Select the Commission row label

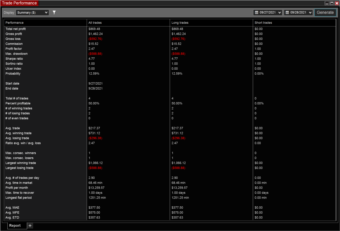pos(14,44)
